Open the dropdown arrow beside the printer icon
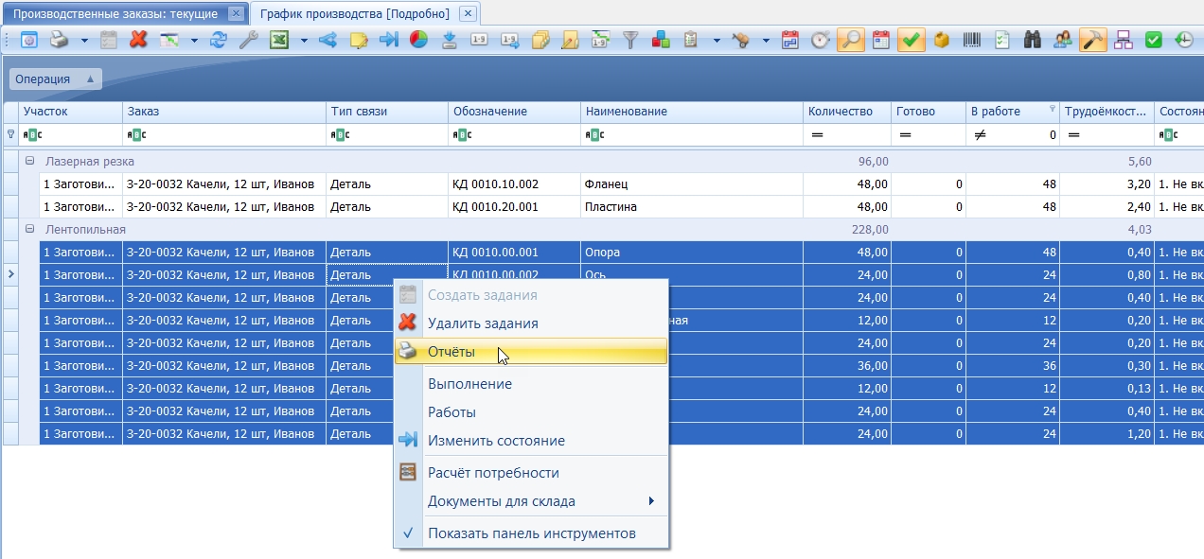 coord(84,40)
